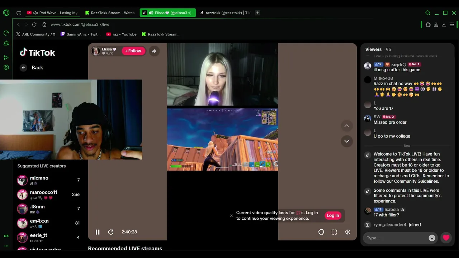Screen dimensions: 459x258
Task: Pause the live stream
Action: [98, 232]
